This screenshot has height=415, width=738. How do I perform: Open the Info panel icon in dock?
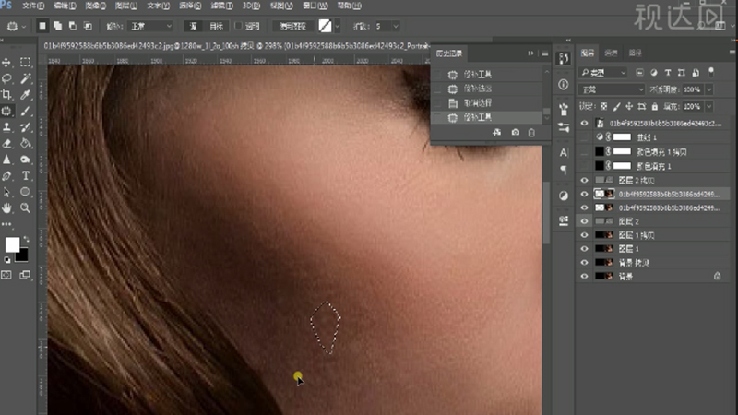click(564, 85)
